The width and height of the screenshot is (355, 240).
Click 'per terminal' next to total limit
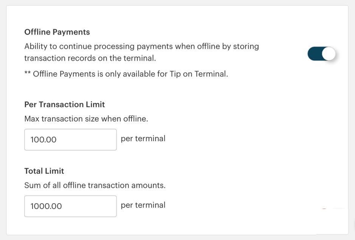[143, 205]
